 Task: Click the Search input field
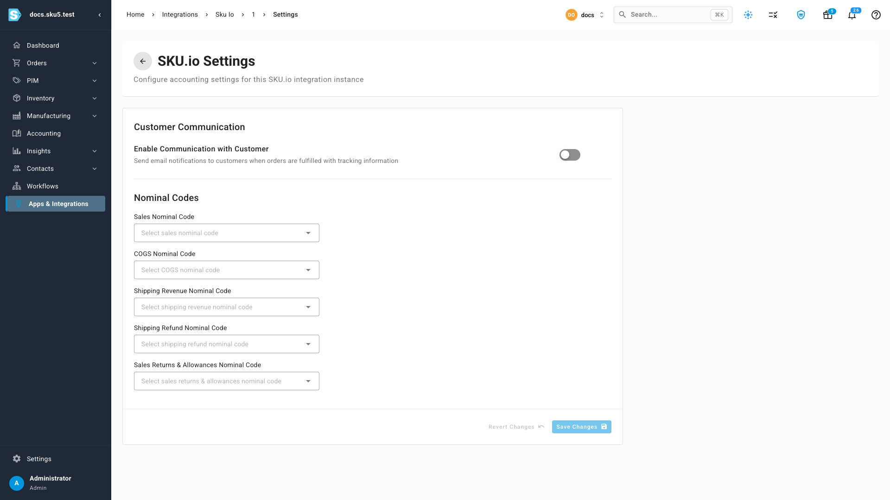[673, 15]
